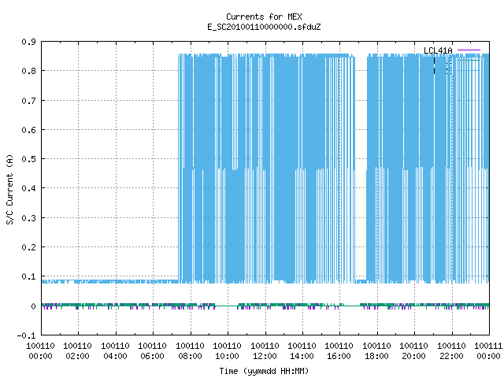504x378 pixels.
Task: Click the x-axis time label 22:00
Action: pos(451,356)
